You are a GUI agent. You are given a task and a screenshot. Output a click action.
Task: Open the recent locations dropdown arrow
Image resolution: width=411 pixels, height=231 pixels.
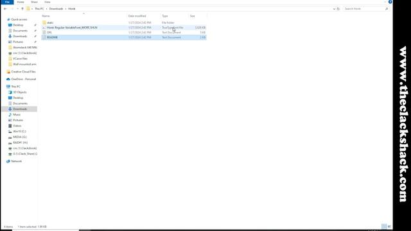pyautogui.click(x=17, y=8)
